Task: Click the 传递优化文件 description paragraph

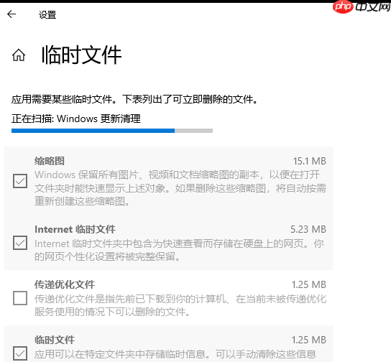Action: (x=180, y=305)
